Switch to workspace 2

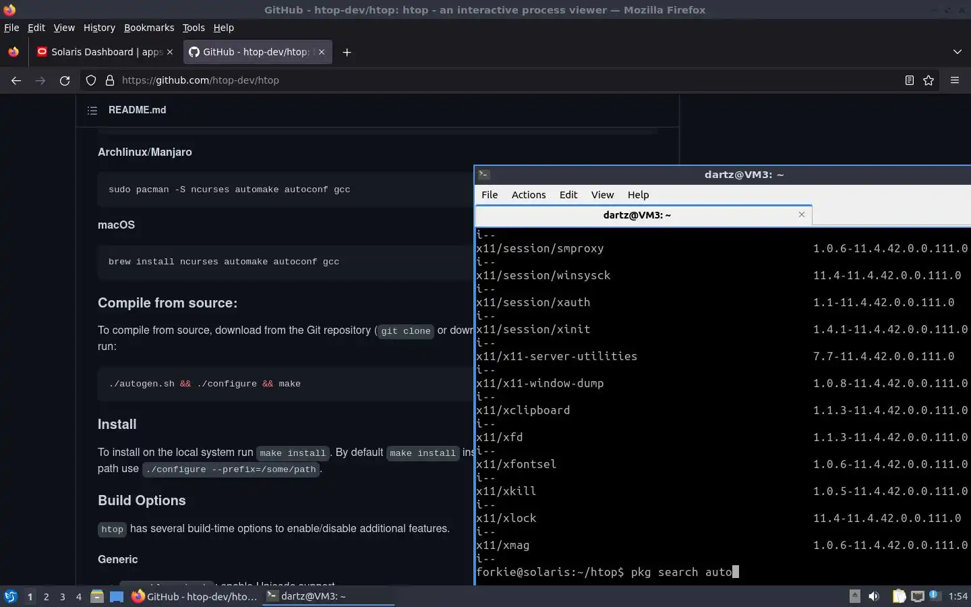click(x=46, y=597)
